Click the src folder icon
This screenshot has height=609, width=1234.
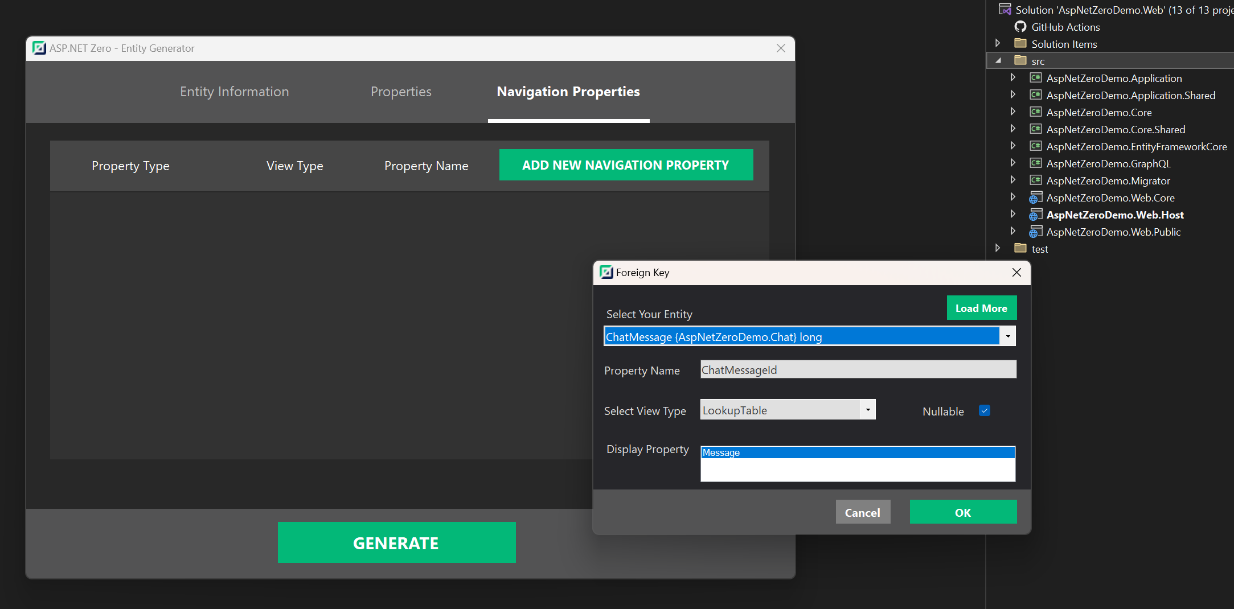(x=1020, y=60)
